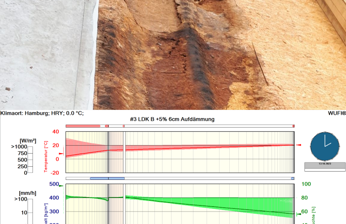This screenshot has width=346, height=224.
Task: Click the WUFI® logo text
Action: coord(336,113)
